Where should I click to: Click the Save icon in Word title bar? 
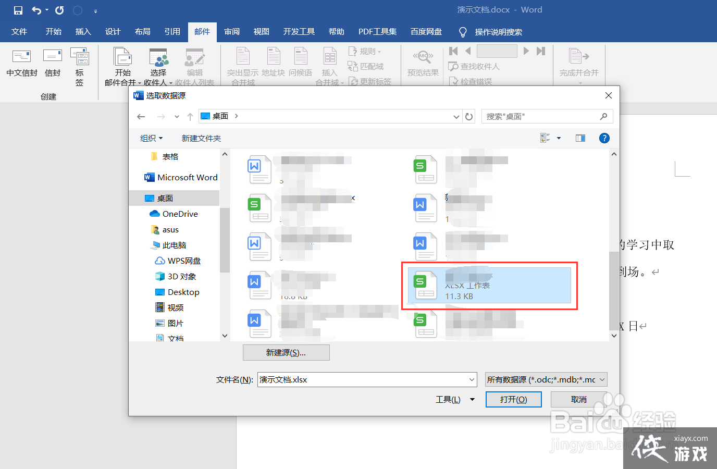click(18, 10)
